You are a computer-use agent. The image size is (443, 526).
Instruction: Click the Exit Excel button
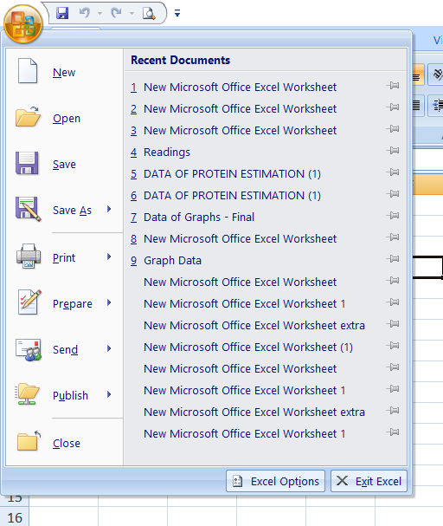tap(369, 481)
